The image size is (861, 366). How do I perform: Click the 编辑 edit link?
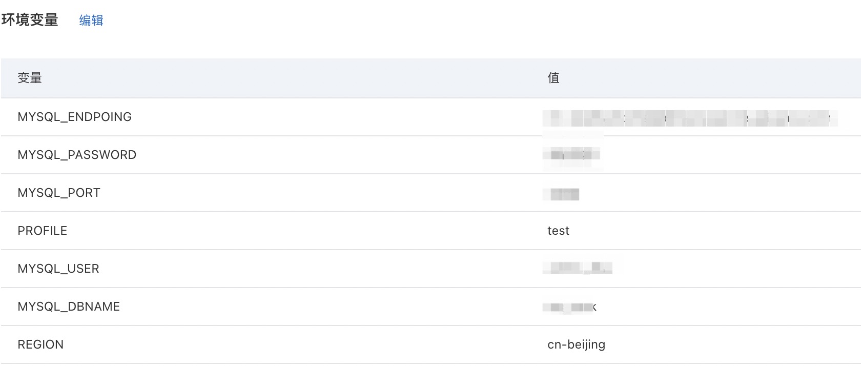pos(91,21)
